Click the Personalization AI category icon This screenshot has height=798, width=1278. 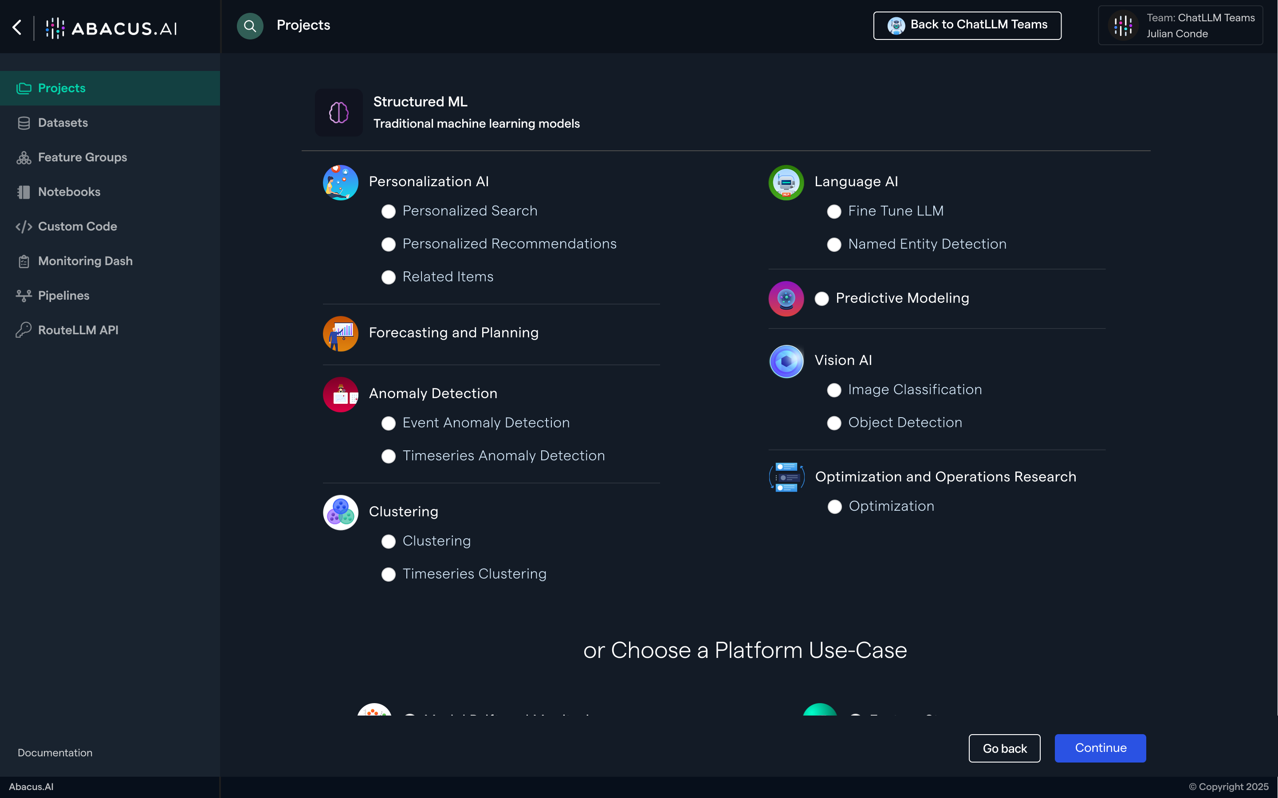(340, 183)
